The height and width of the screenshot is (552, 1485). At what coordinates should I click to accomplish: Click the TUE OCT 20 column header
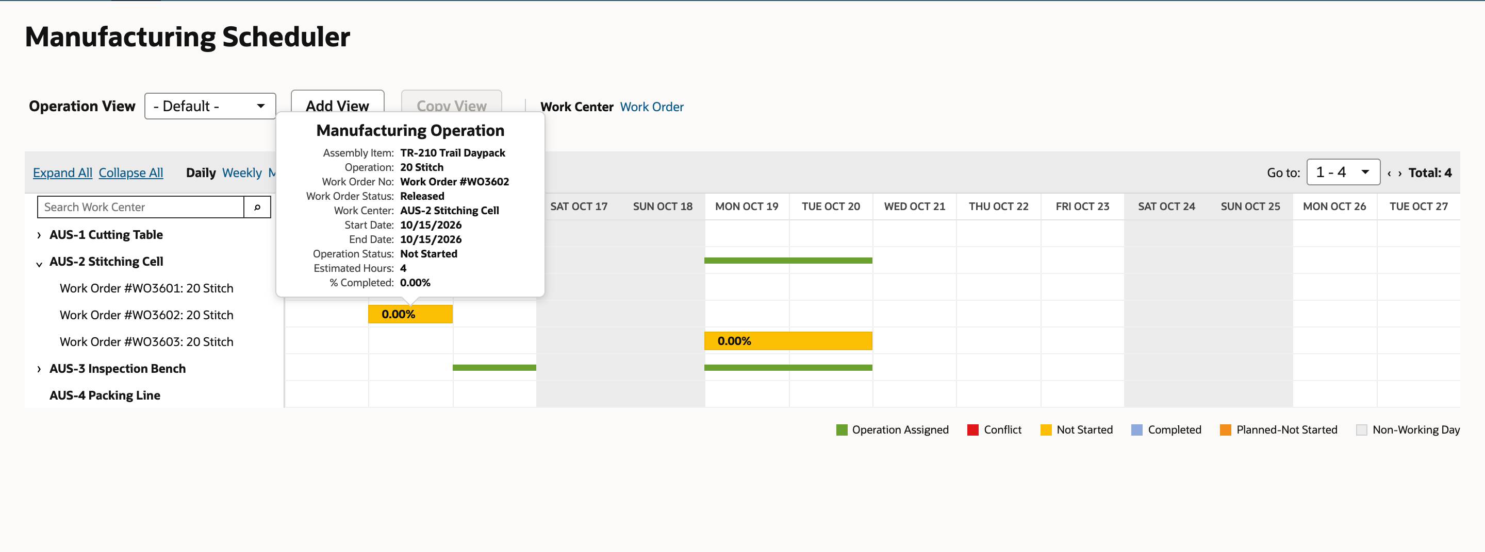click(831, 206)
